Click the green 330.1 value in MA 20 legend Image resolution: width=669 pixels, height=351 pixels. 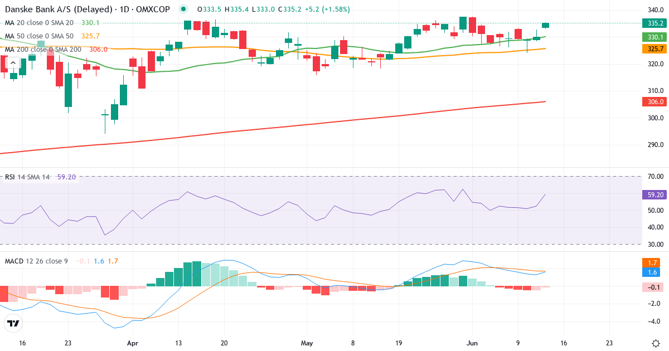tap(90, 22)
